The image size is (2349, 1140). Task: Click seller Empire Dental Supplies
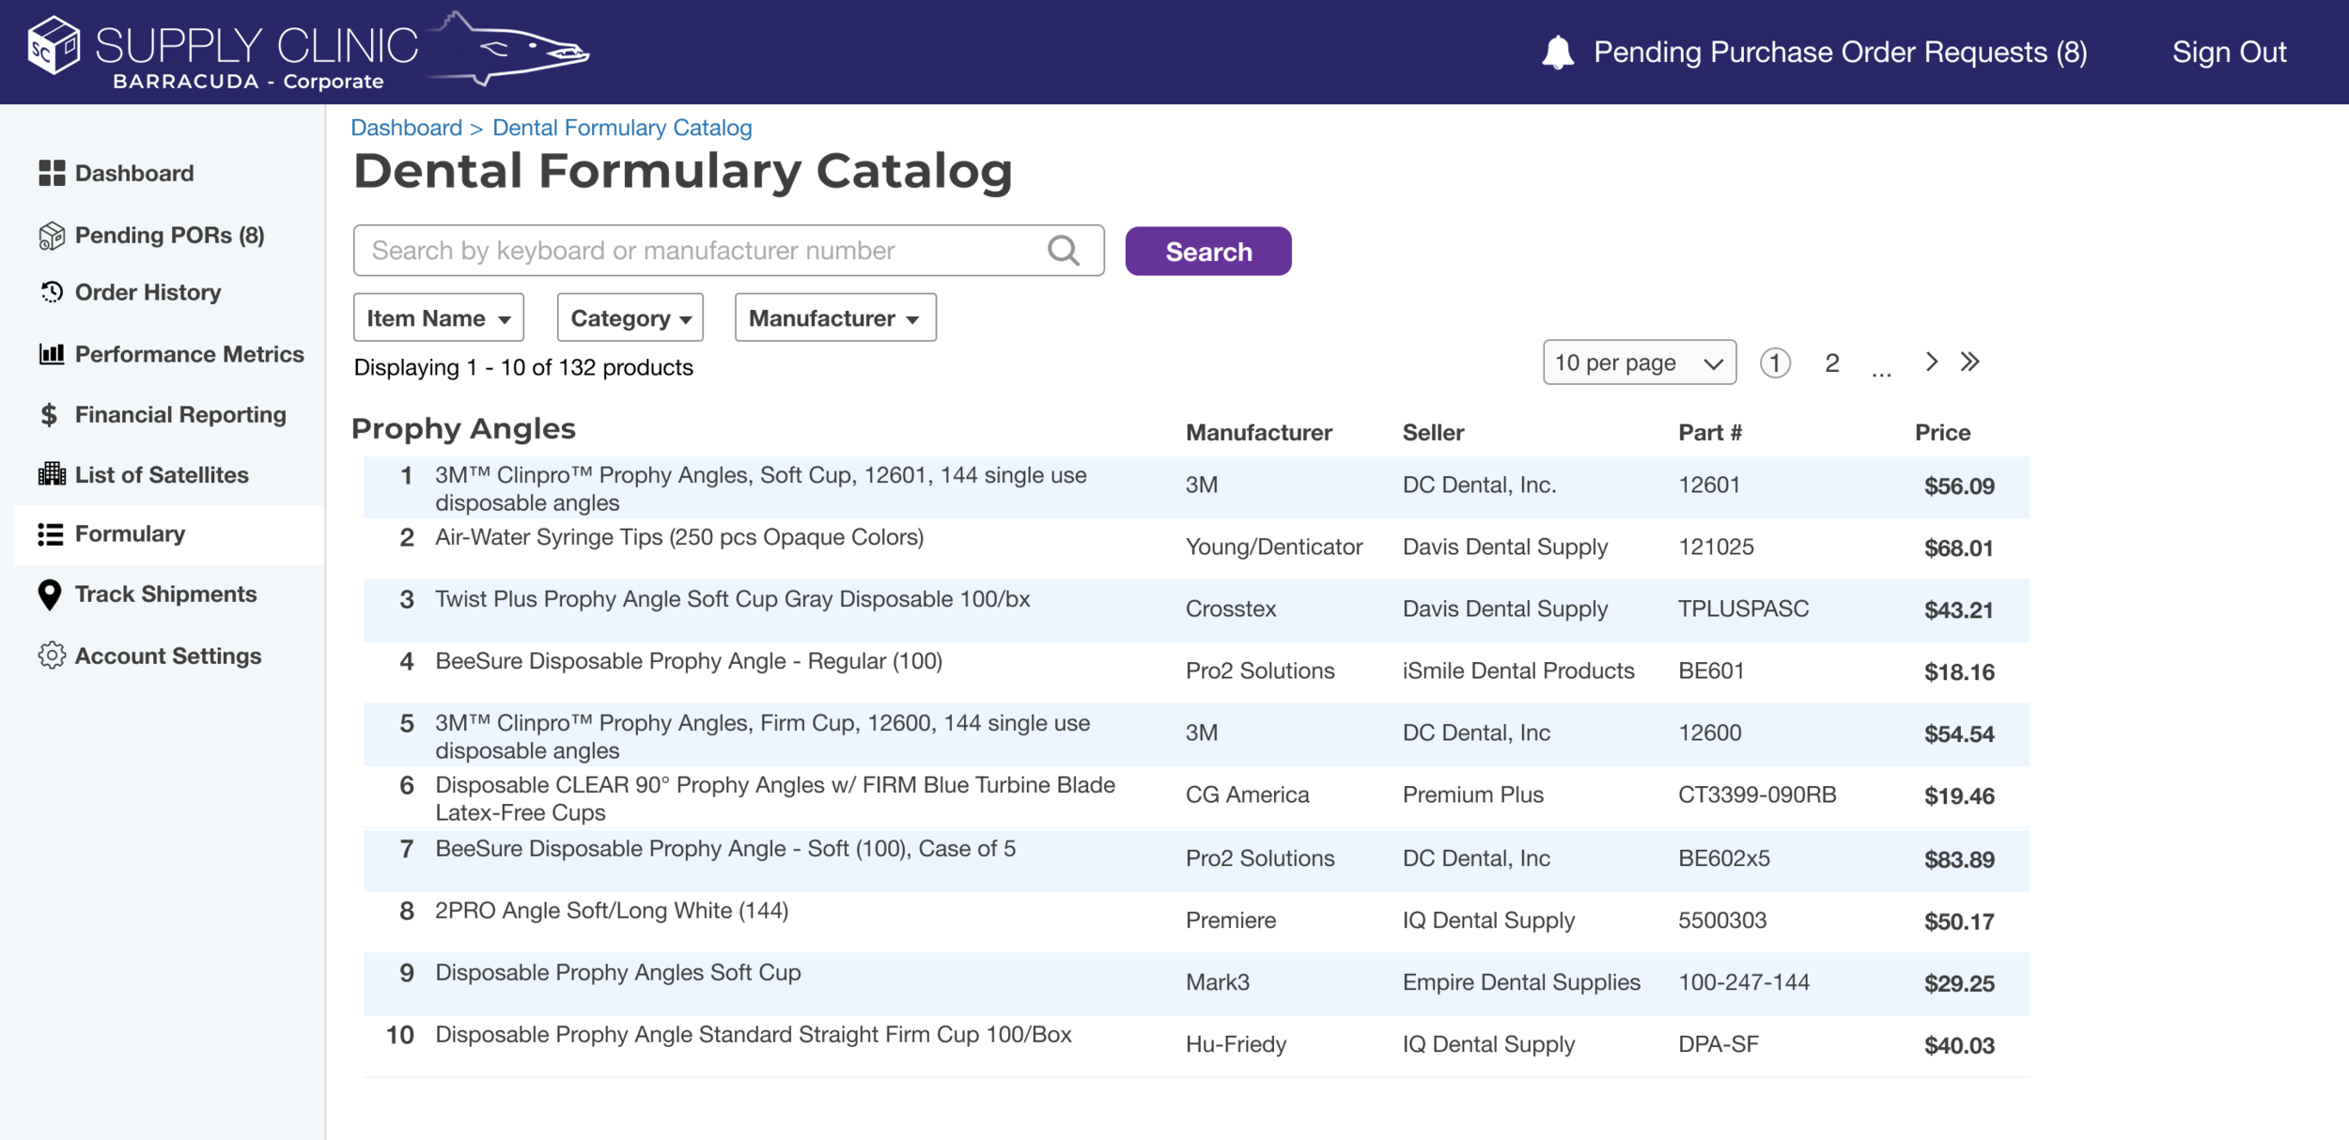(x=1521, y=982)
